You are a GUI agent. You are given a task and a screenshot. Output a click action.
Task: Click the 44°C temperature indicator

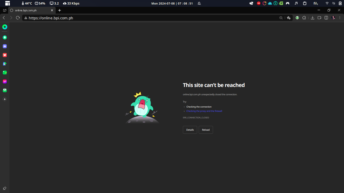tap(27, 3)
